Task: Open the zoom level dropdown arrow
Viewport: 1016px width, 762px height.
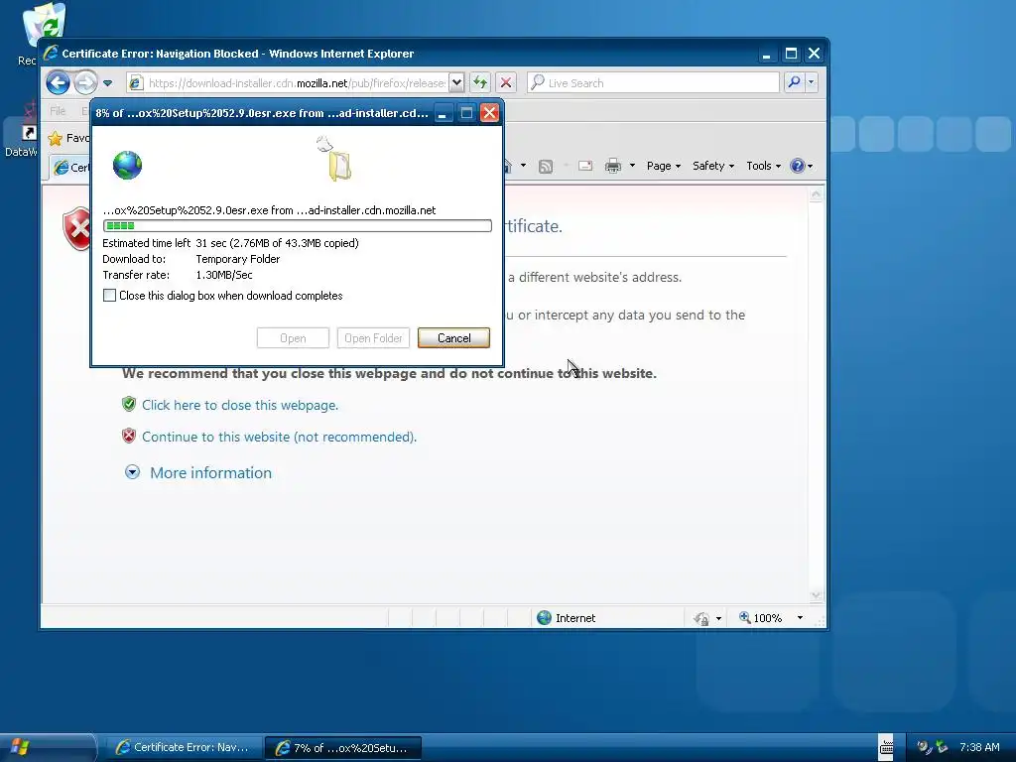Action: point(800,618)
